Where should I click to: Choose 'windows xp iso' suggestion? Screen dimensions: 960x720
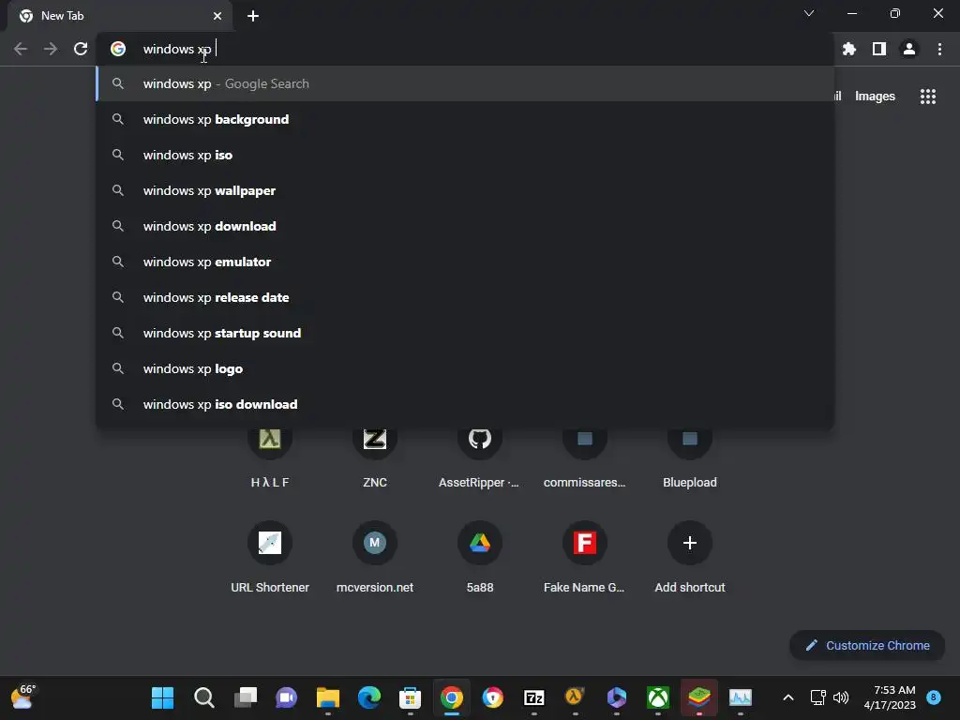[x=465, y=155]
